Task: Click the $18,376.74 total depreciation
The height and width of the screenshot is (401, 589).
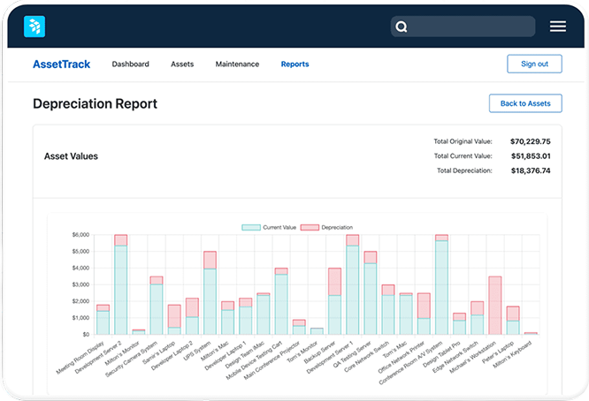Action: 531,170
